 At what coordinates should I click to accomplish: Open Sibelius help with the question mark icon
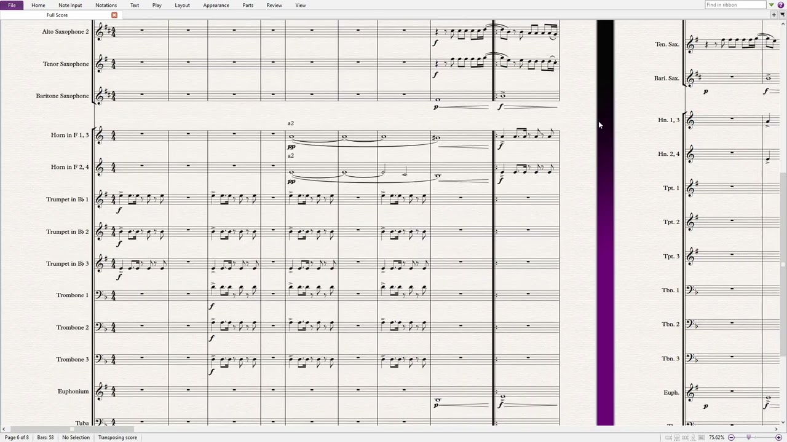[x=780, y=5]
